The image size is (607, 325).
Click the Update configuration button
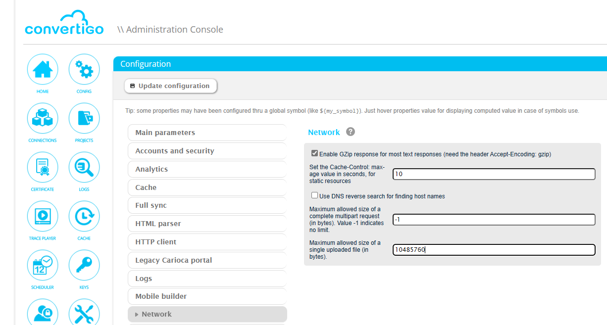pos(170,86)
